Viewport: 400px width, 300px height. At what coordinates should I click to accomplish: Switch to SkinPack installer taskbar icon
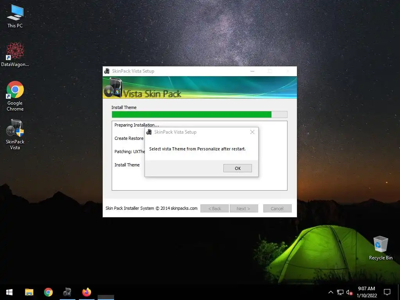point(67,292)
